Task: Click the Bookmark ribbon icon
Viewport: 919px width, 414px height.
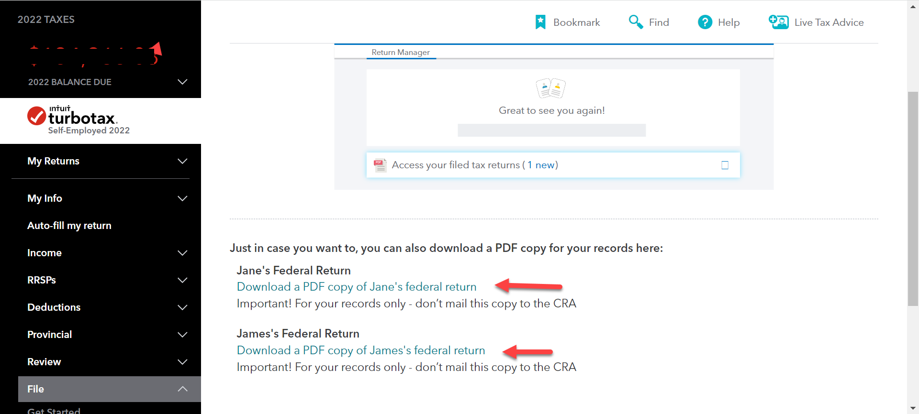Action: 540,22
